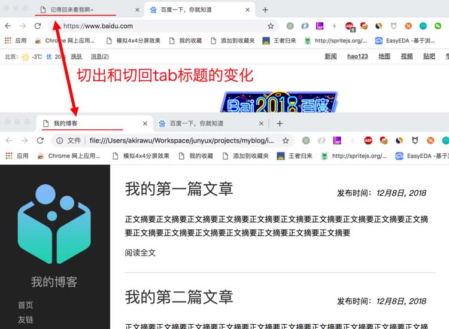449x329 pixels.
Task: Reload the myblog page in lower window
Action: click(x=40, y=141)
